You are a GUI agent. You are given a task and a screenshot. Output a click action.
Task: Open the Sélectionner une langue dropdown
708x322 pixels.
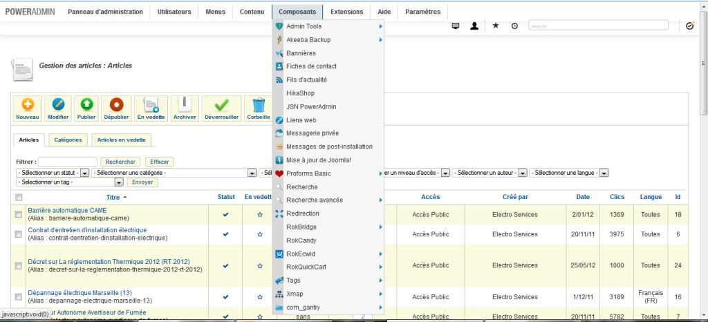coord(569,173)
